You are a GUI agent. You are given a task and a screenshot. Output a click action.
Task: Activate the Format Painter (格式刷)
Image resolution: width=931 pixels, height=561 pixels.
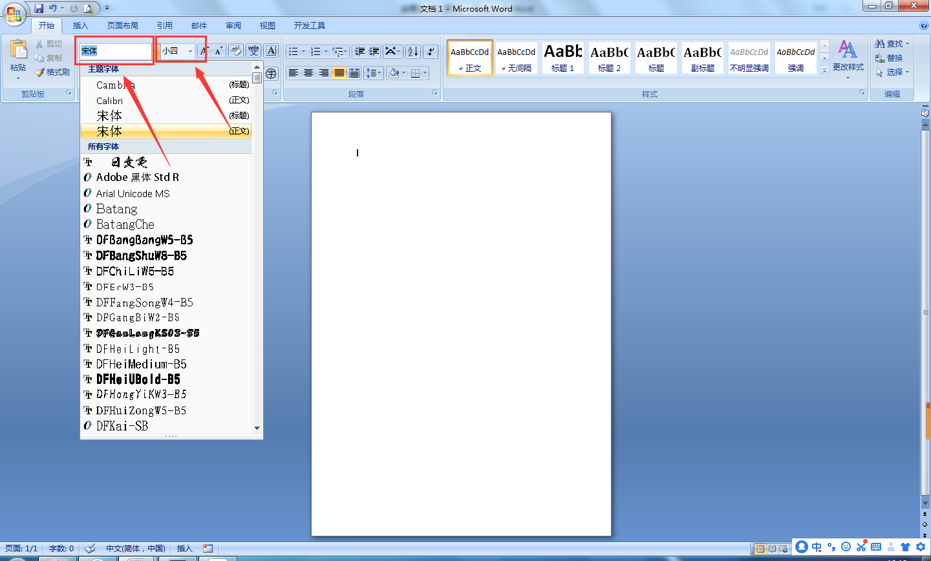[52, 72]
